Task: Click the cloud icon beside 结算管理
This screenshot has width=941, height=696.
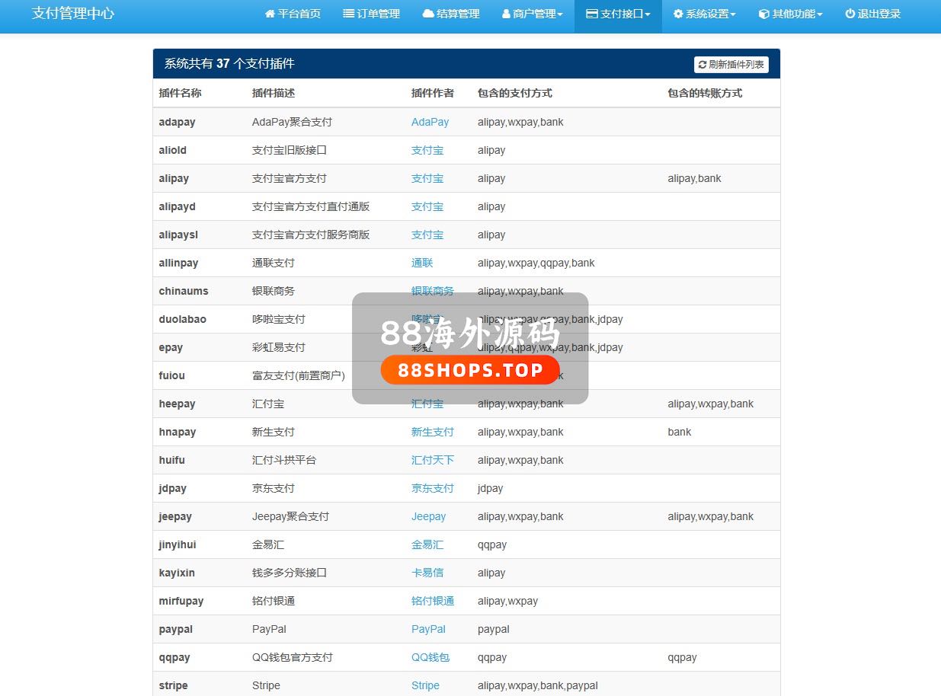Action: [x=428, y=14]
